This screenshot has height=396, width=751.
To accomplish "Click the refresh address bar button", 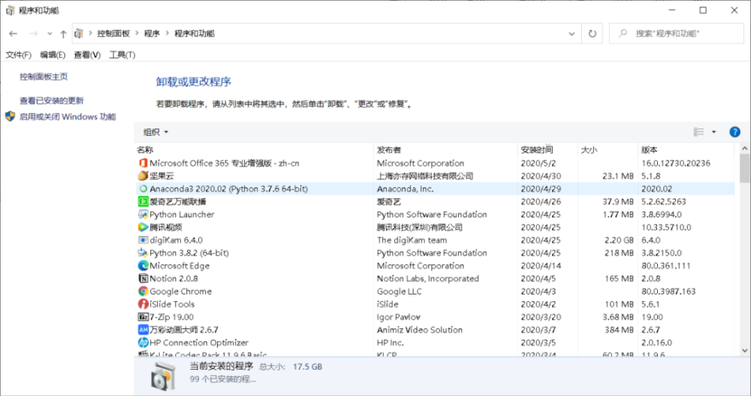I will 593,34.
